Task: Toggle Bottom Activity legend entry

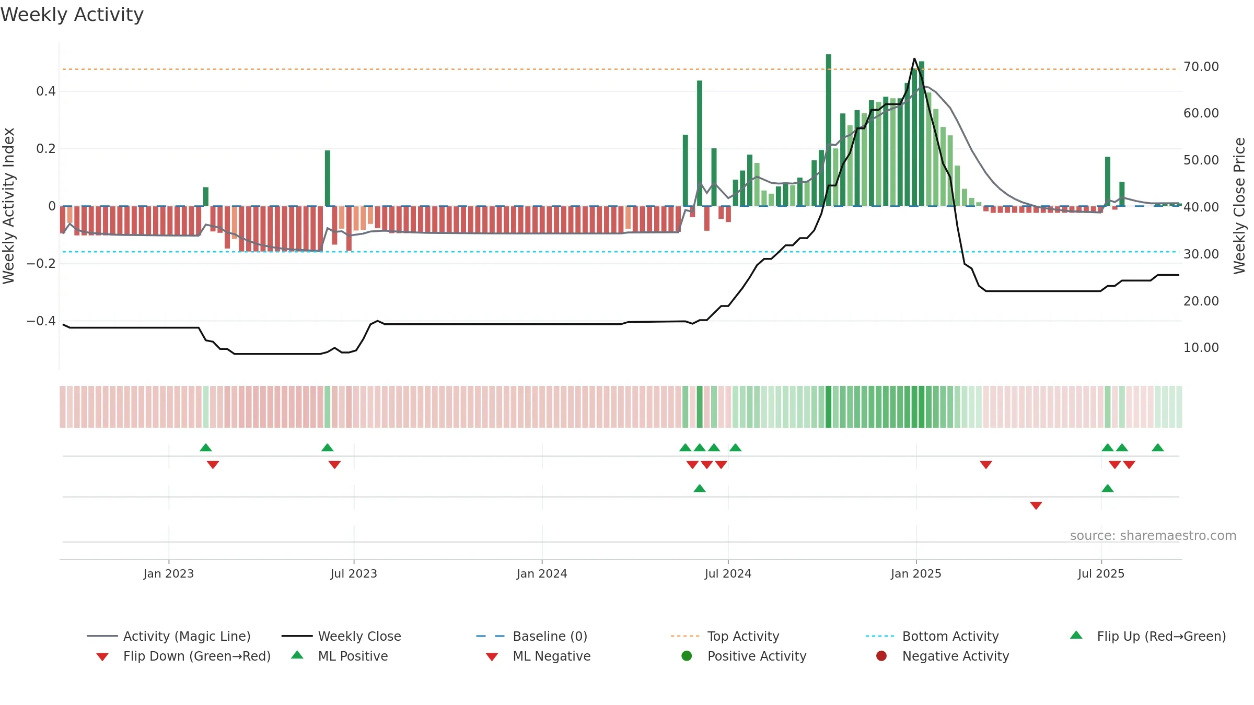Action: [x=932, y=636]
